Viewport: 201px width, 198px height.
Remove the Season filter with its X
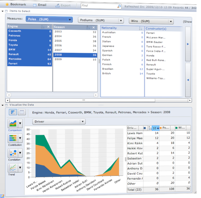[94, 27]
